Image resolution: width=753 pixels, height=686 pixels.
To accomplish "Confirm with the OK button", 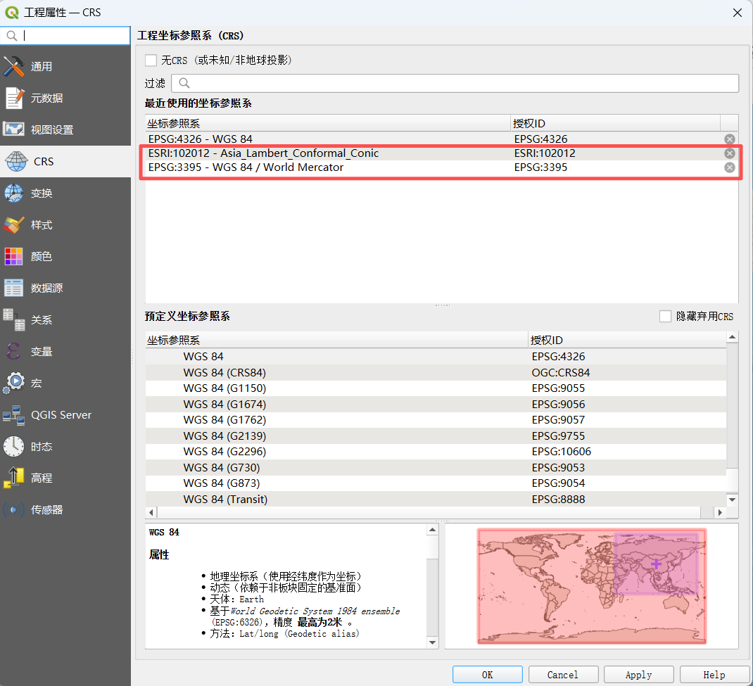I will pos(488,675).
